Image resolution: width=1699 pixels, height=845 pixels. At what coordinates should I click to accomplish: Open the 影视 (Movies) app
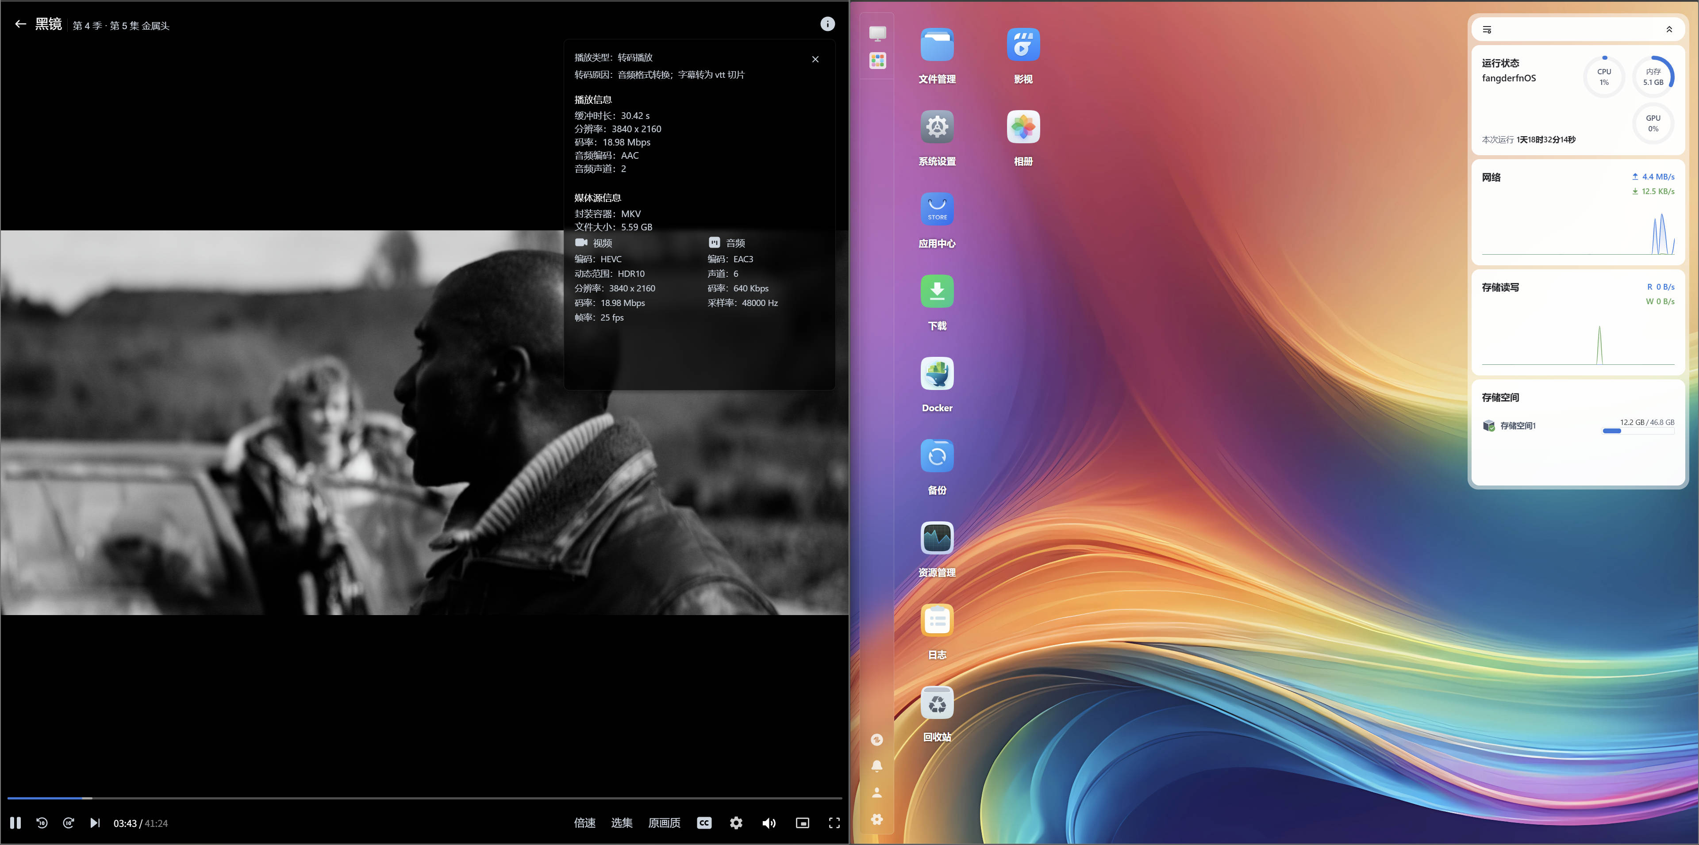(x=1023, y=45)
